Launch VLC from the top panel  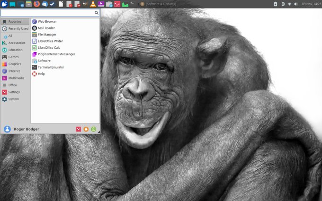pyautogui.click(x=93, y=4)
